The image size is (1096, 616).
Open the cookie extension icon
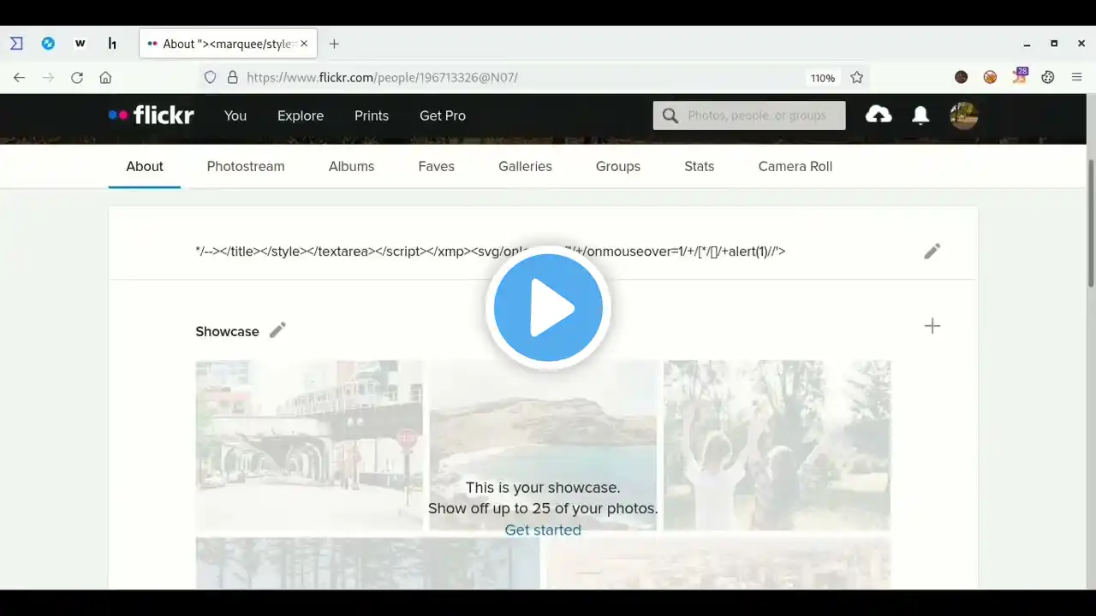click(x=1048, y=78)
